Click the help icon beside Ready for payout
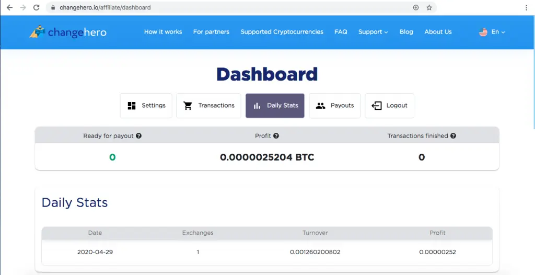Screen dimensions: 535x275 [x=138, y=135]
